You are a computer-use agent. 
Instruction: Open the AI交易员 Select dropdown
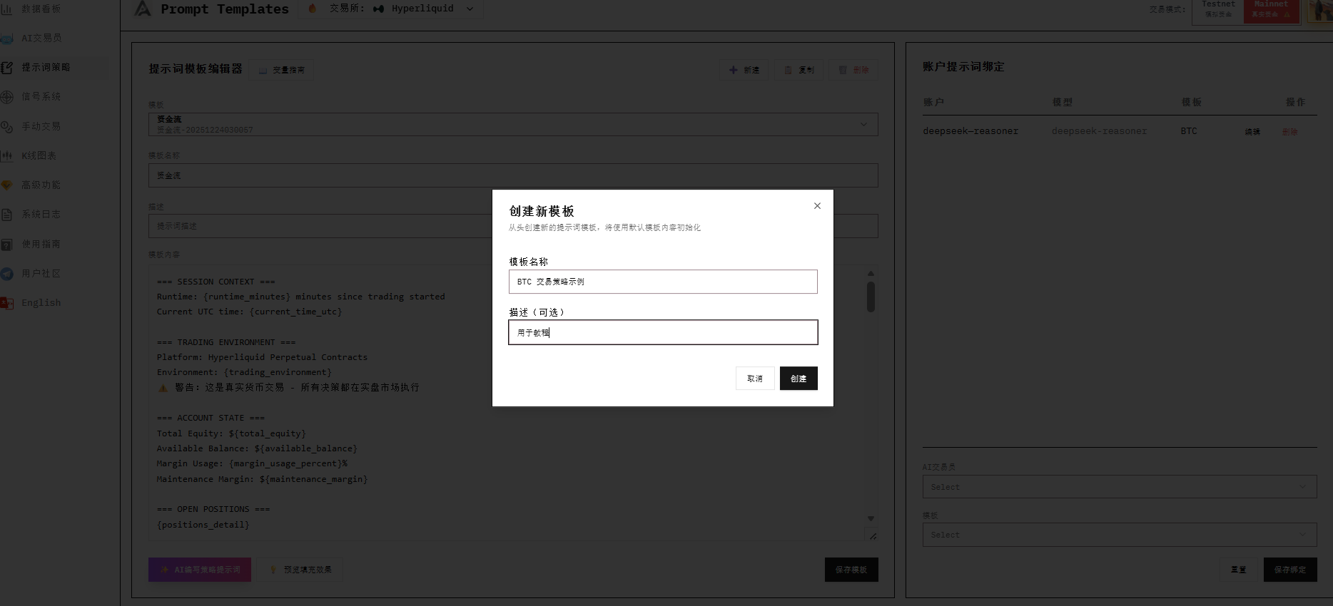pos(1119,487)
